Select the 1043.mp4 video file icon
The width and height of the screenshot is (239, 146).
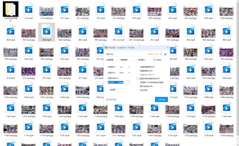(29, 88)
